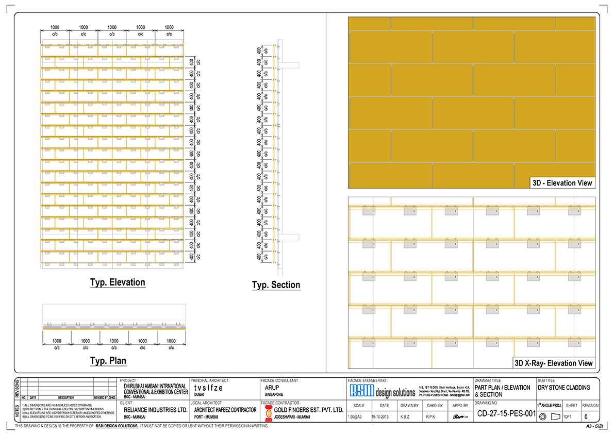Click the first angle projection circle symbol
Screen dimensions: 614x434
(543, 416)
